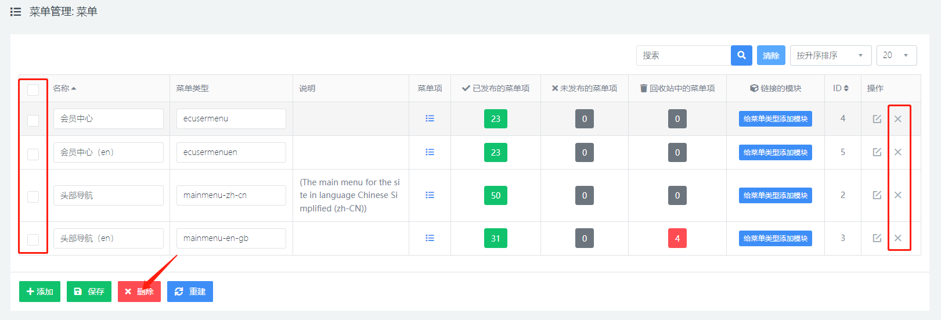Open menu items list for 会员中心 row
The height and width of the screenshot is (320, 941).
tap(430, 118)
